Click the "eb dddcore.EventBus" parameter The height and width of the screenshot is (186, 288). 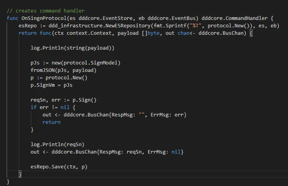[x=168, y=18]
